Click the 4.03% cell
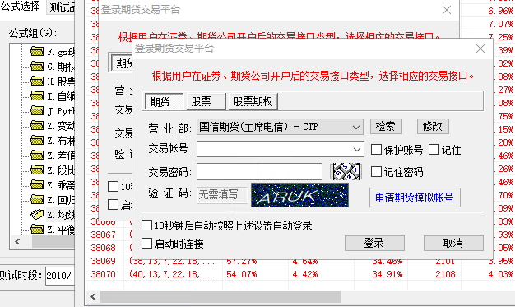The height and width of the screenshot is (307, 515). tap(500, 274)
